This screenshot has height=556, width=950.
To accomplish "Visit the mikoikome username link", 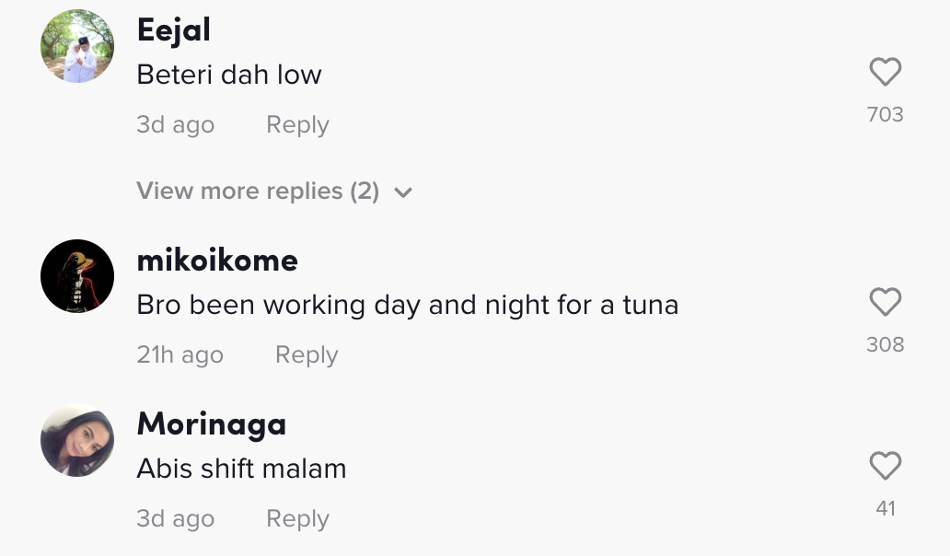I will tap(217, 261).
